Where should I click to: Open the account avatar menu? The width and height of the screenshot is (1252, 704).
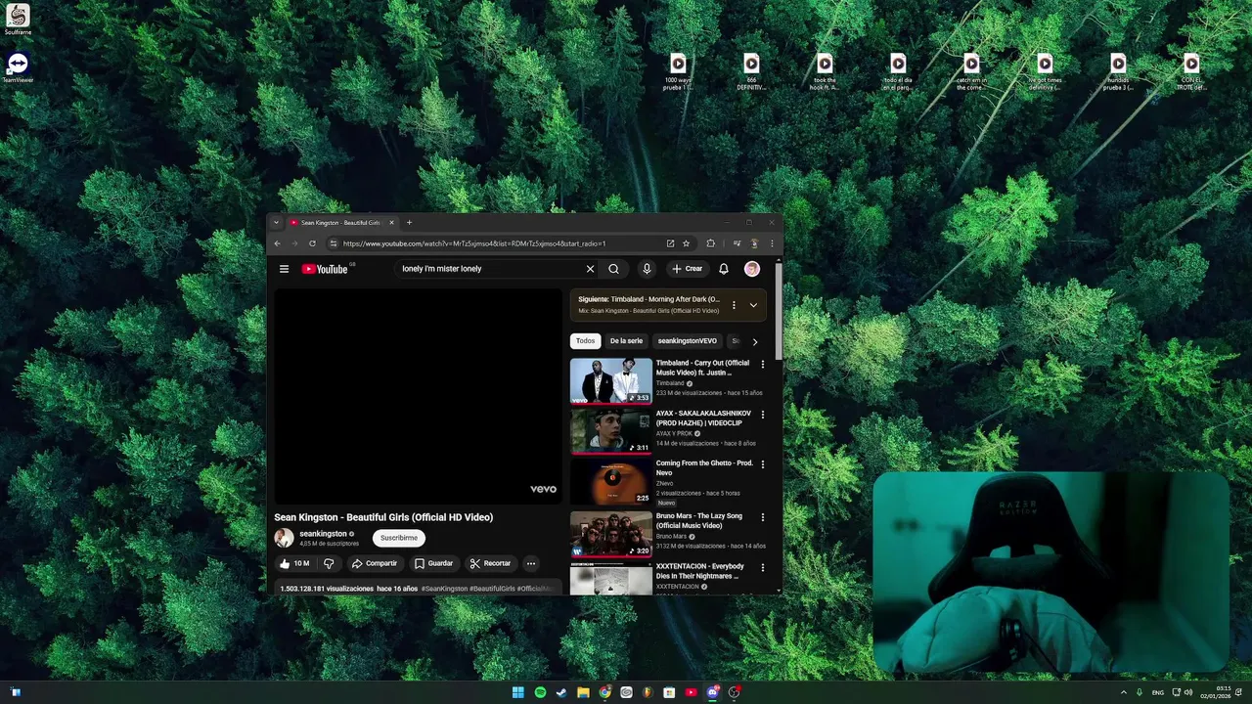point(752,269)
